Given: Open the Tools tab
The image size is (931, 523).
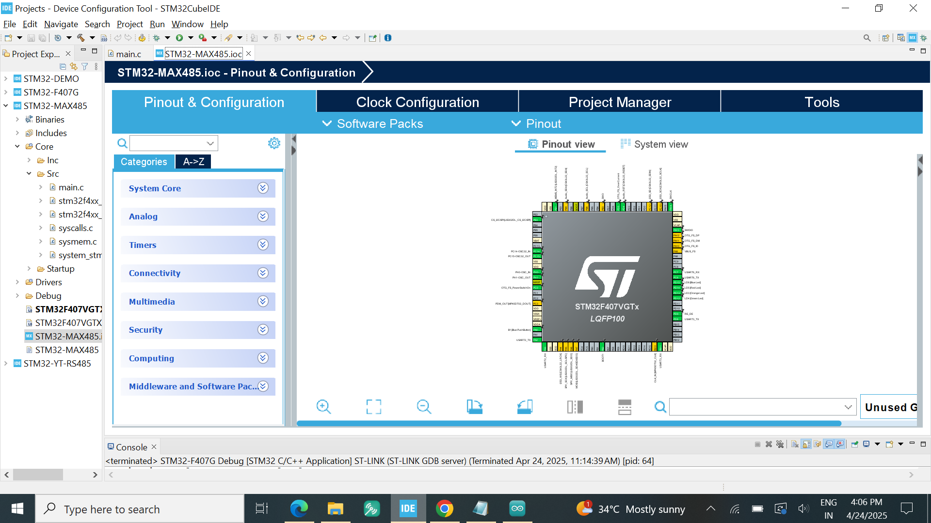Looking at the screenshot, I should tap(822, 102).
